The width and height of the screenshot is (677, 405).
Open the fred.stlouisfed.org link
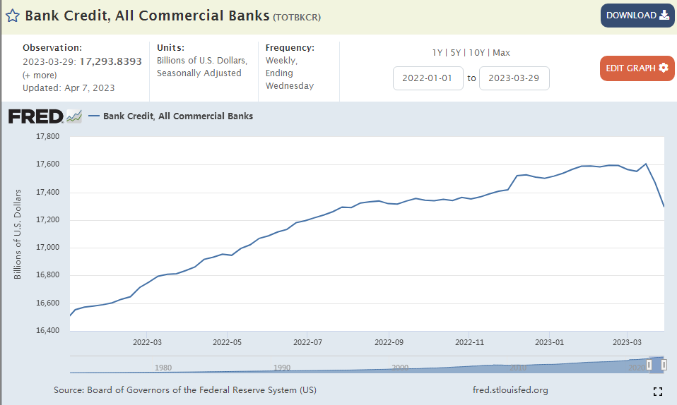click(510, 390)
